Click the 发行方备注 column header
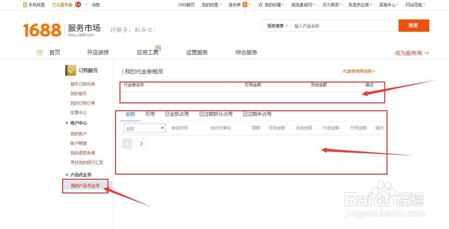Image resolution: width=449 pixels, height=229 pixels. point(221,128)
